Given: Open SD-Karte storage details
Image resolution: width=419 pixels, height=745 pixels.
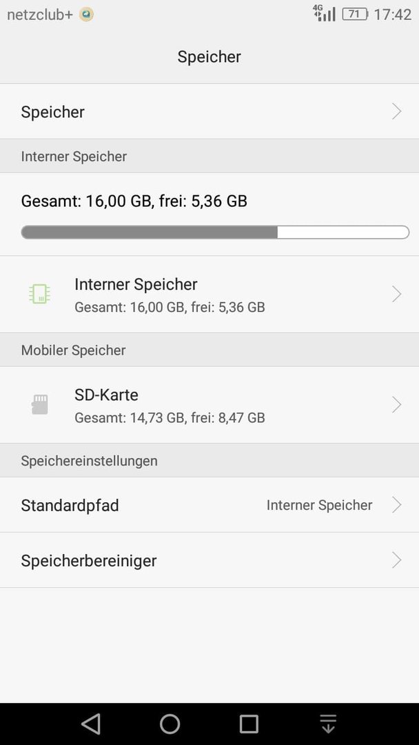Looking at the screenshot, I should coord(209,405).
